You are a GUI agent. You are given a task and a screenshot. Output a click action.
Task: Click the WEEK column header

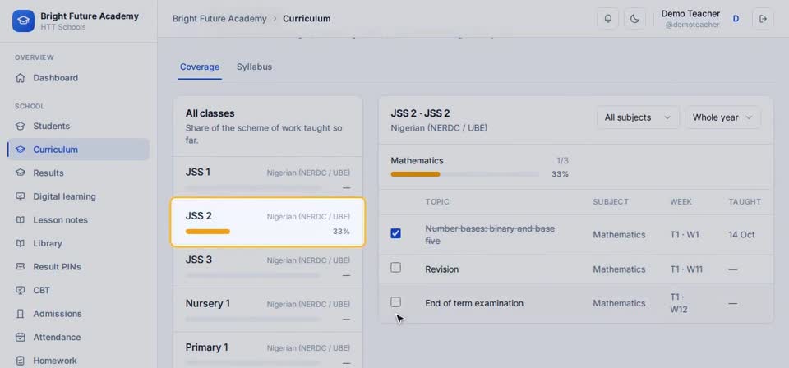[681, 201]
